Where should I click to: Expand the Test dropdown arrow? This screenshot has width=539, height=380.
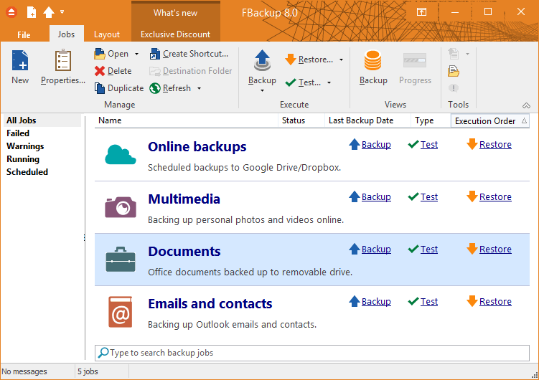pos(329,82)
